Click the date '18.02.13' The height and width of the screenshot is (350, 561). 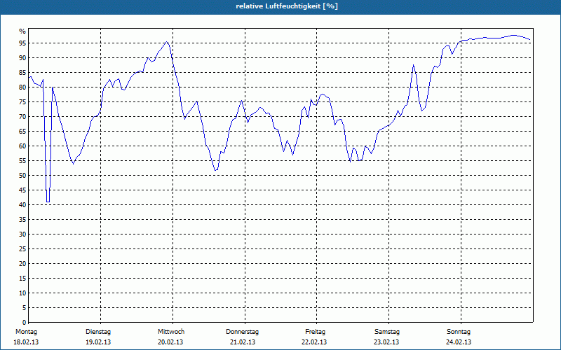26,342
